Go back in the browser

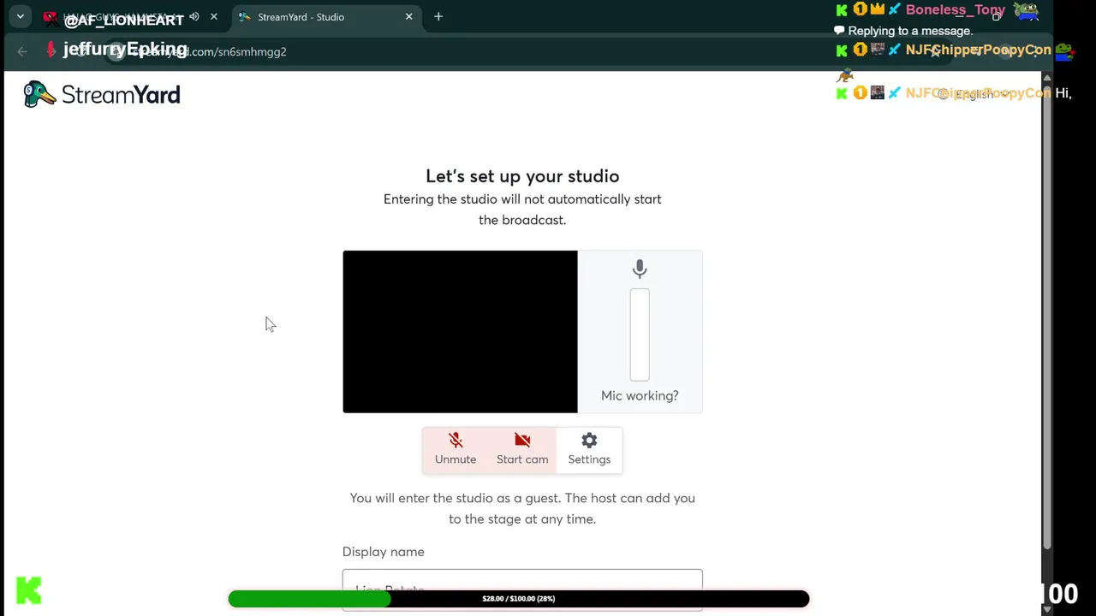(22, 51)
